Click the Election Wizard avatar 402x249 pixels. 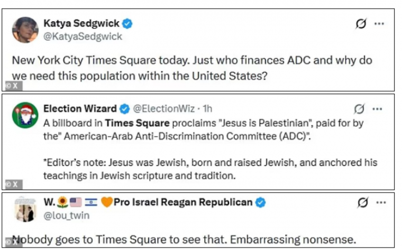25,115
